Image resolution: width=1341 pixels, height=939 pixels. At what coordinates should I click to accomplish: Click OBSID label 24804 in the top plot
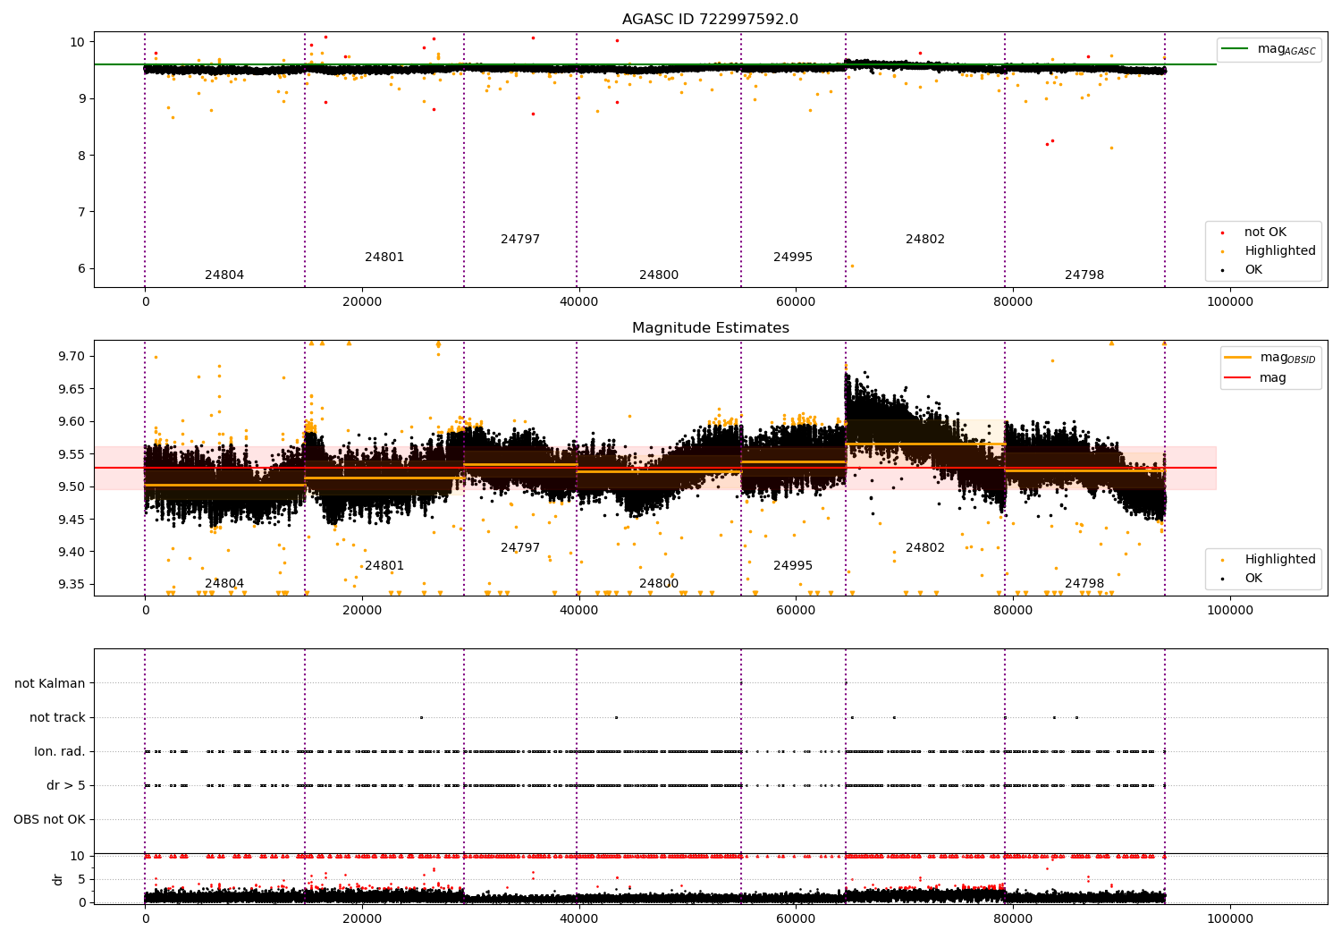(224, 275)
